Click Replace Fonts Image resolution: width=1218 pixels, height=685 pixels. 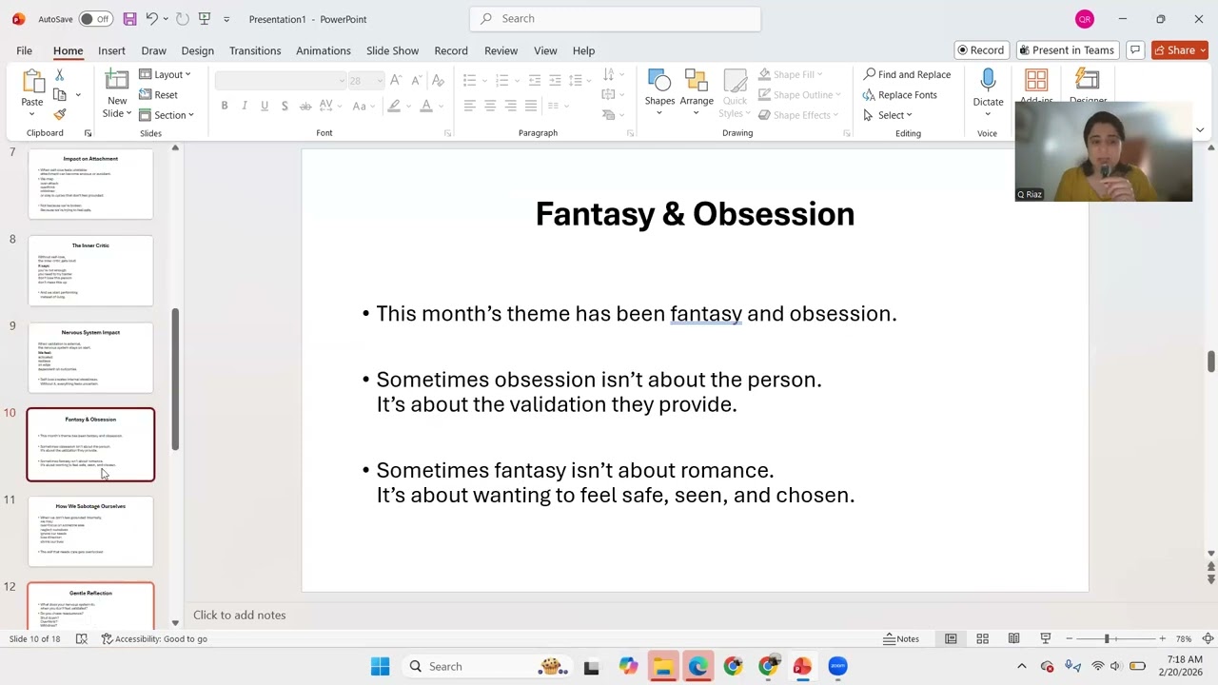point(900,94)
